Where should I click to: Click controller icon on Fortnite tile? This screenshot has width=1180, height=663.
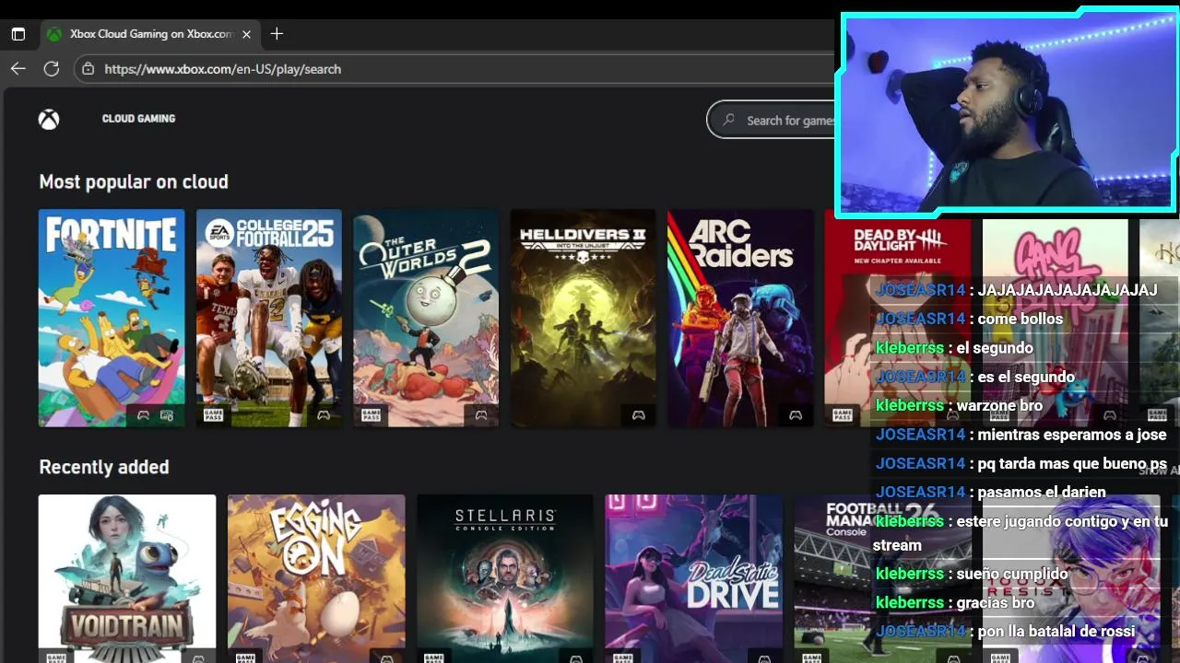[143, 415]
